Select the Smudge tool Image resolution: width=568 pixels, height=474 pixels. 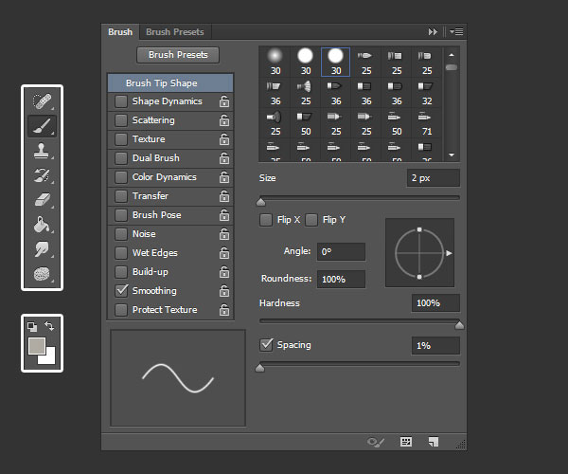[x=42, y=249]
